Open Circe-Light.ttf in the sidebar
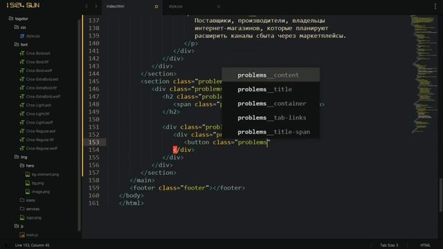443x249 pixels. pyautogui.click(x=37, y=114)
